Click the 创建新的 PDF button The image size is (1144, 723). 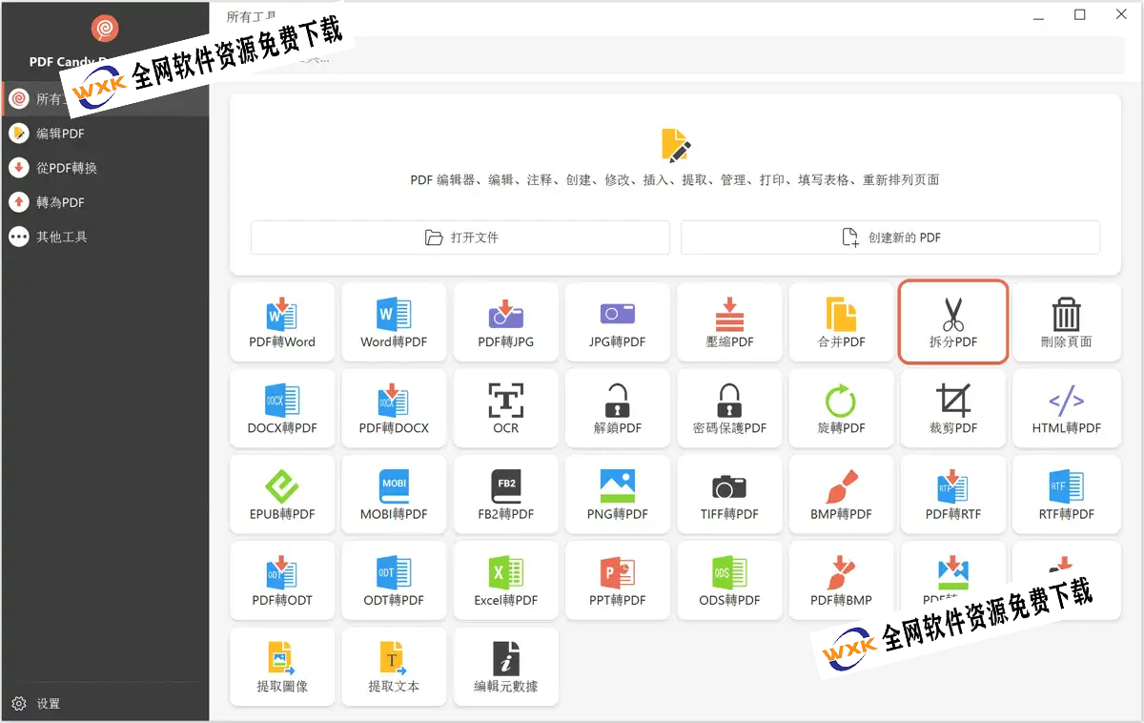[x=890, y=238]
